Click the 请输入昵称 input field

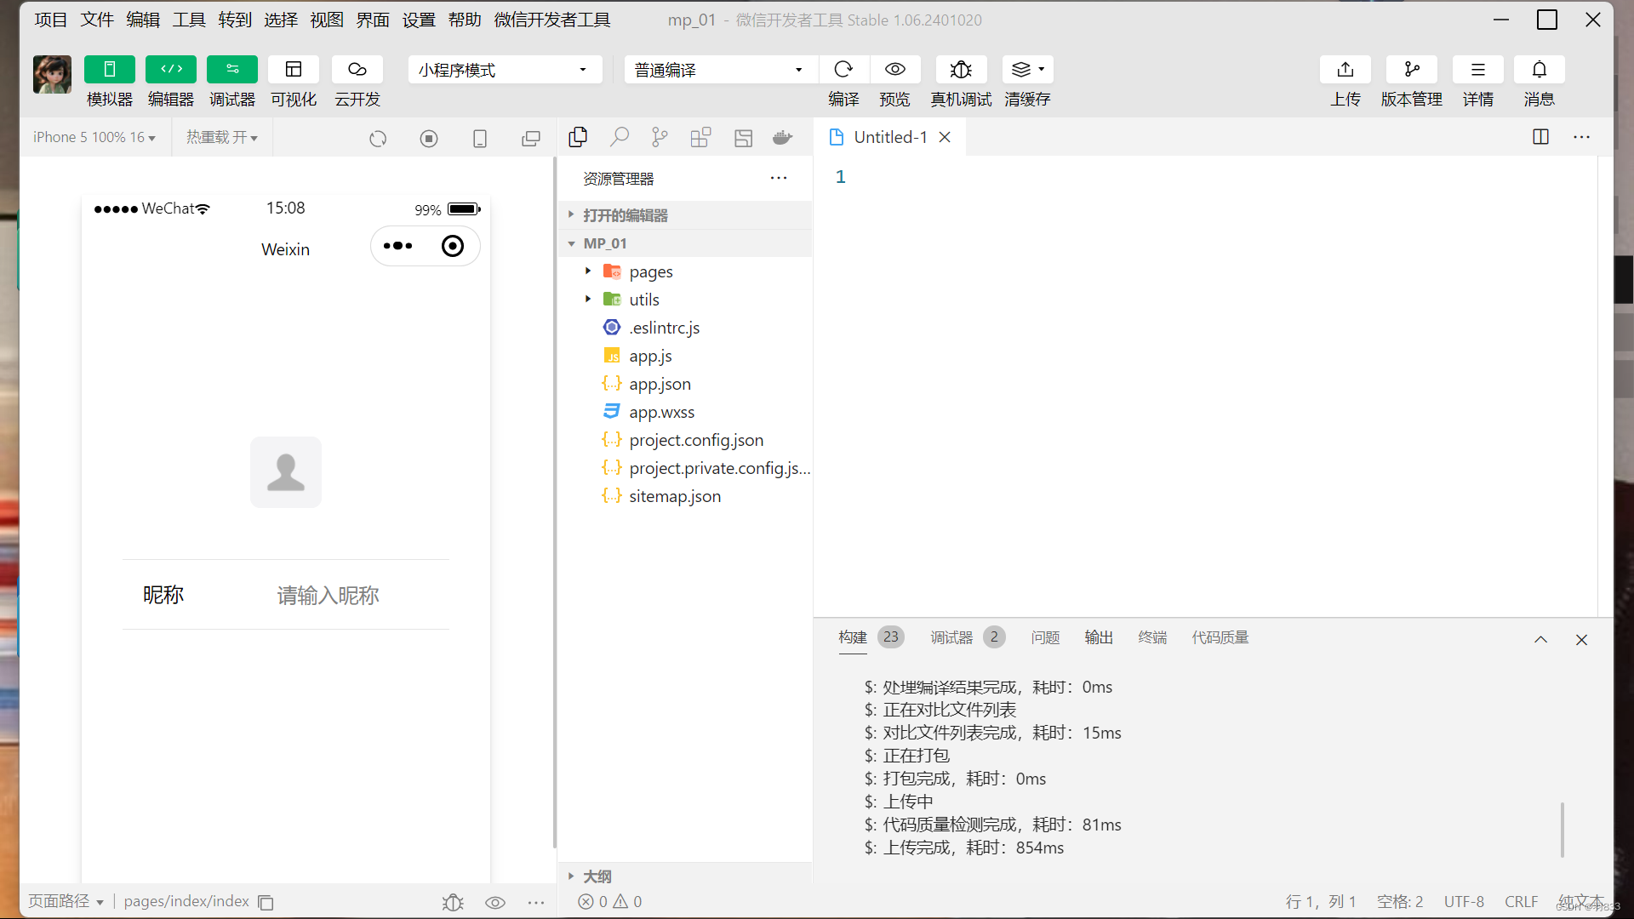327,595
